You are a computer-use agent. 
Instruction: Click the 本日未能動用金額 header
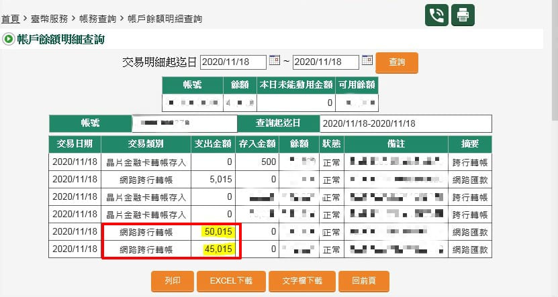point(296,85)
